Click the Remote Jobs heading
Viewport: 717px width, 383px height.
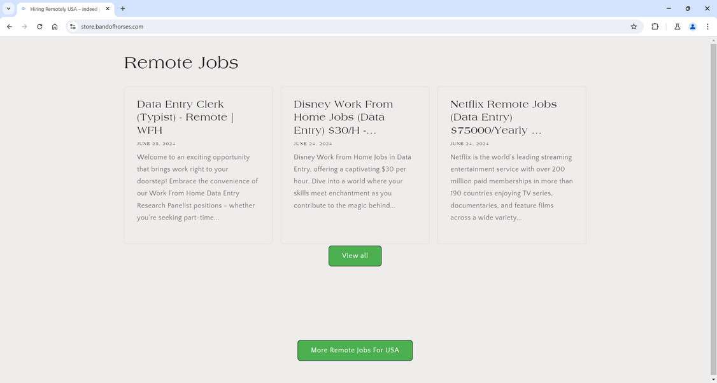pos(181,62)
